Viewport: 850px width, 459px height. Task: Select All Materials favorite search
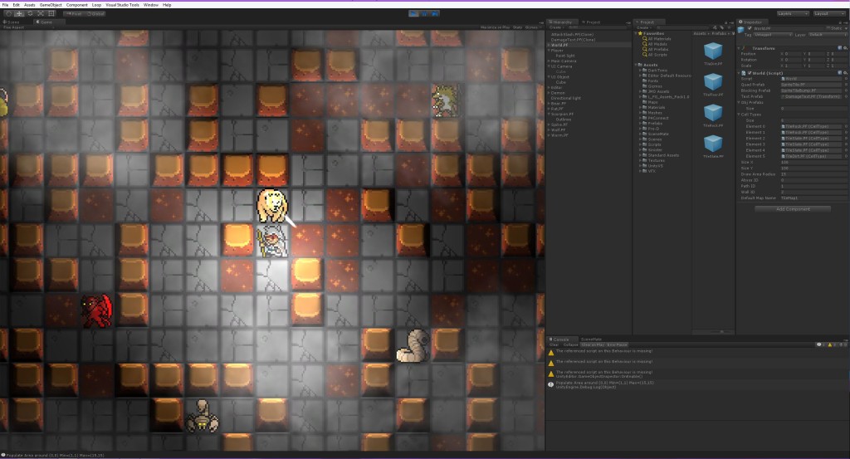click(657, 39)
